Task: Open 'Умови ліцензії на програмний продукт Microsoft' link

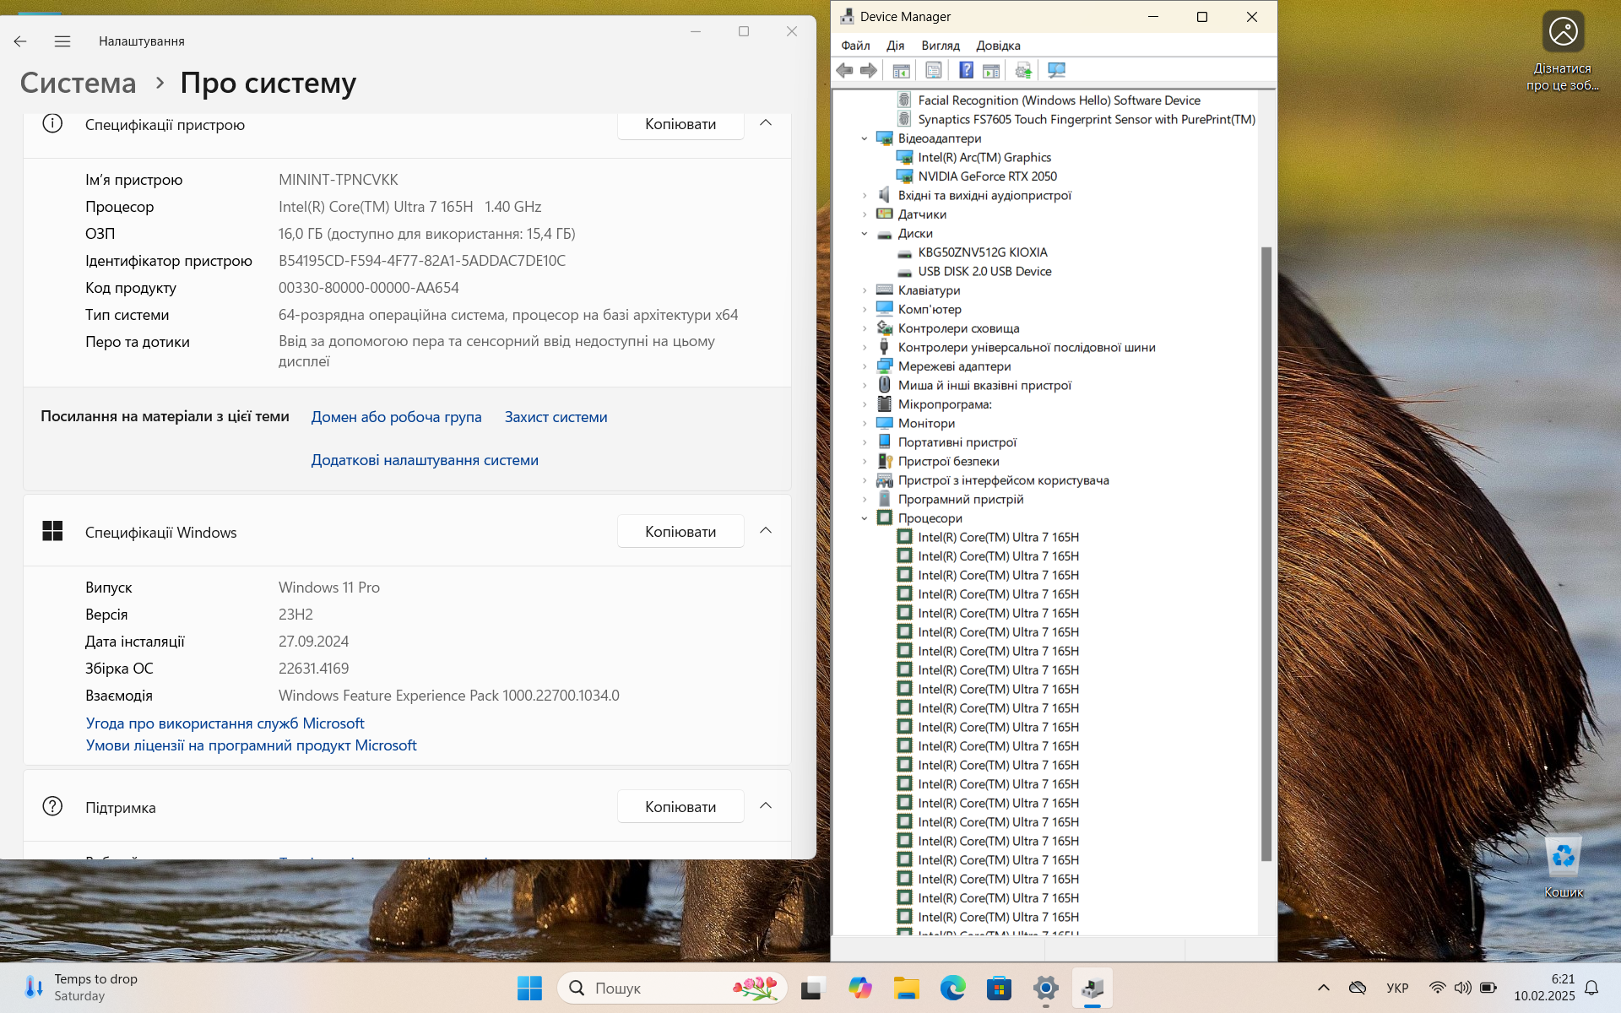Action: point(251,745)
